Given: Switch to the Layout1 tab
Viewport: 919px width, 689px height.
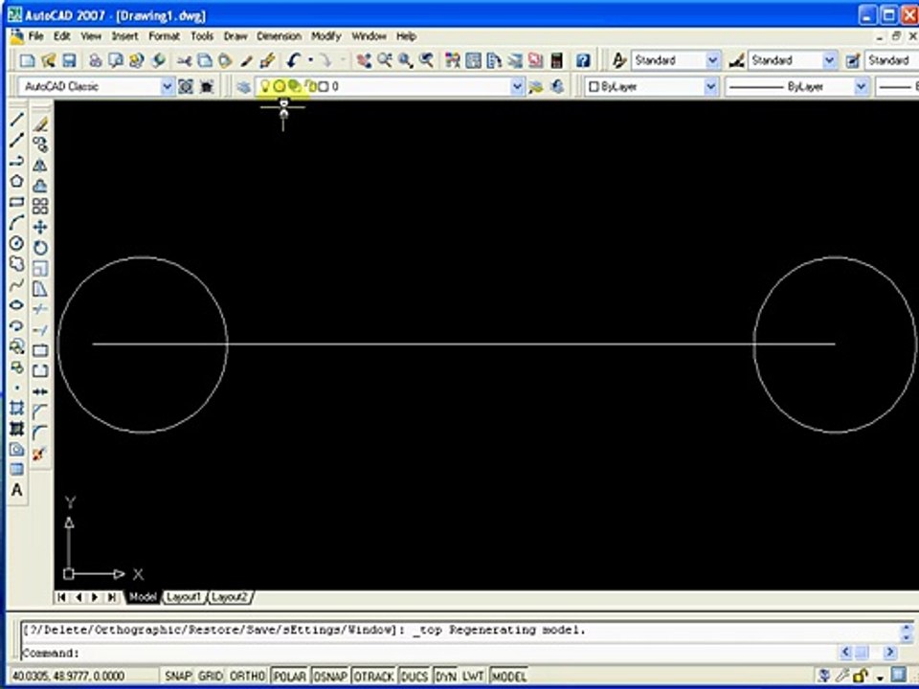Looking at the screenshot, I should pos(184,597).
